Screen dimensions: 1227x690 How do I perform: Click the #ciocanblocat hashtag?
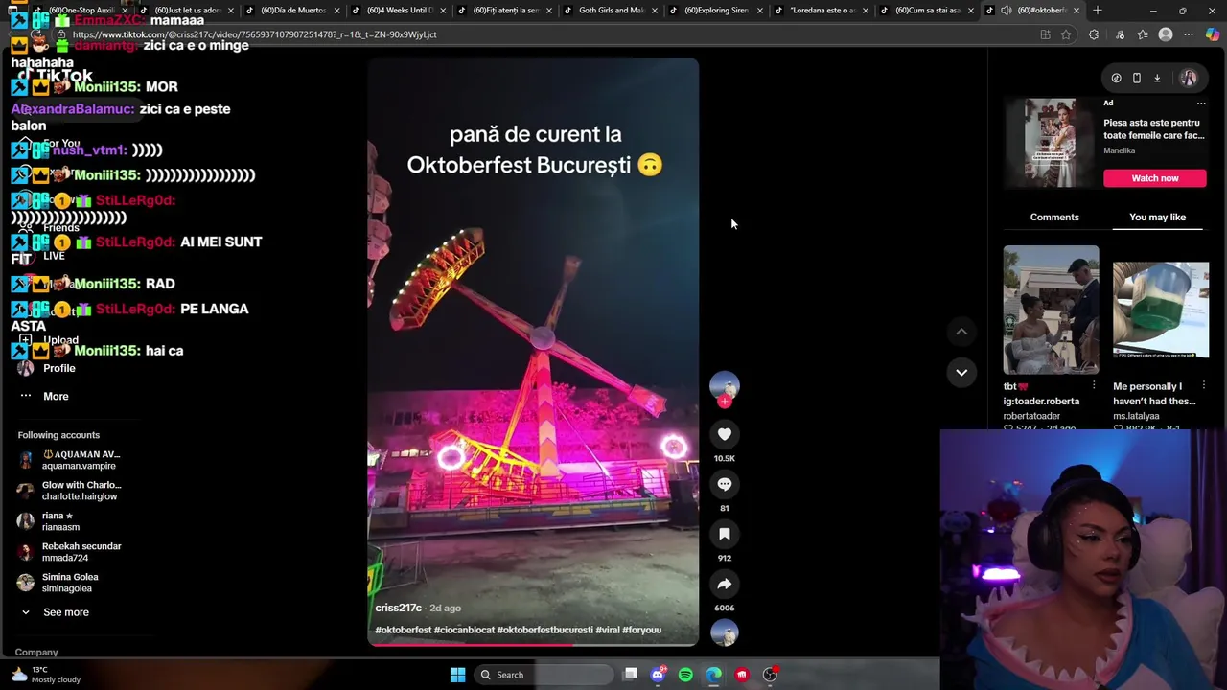click(464, 630)
